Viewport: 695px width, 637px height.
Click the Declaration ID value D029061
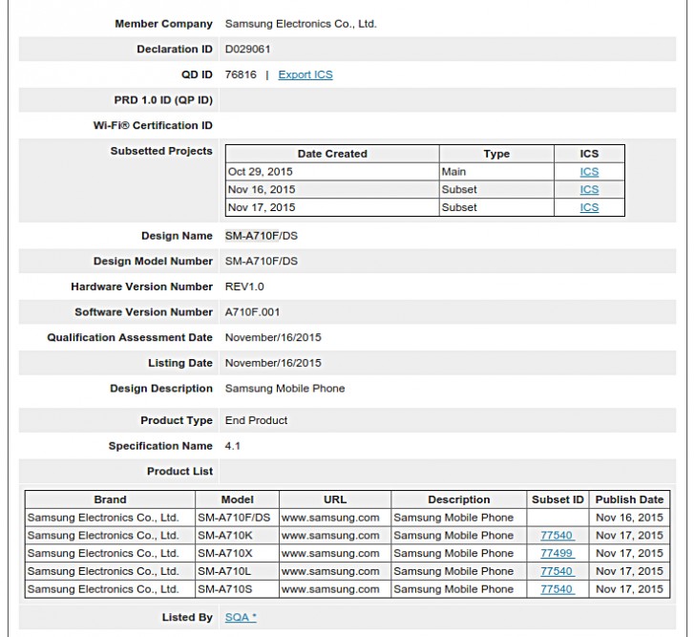click(247, 50)
